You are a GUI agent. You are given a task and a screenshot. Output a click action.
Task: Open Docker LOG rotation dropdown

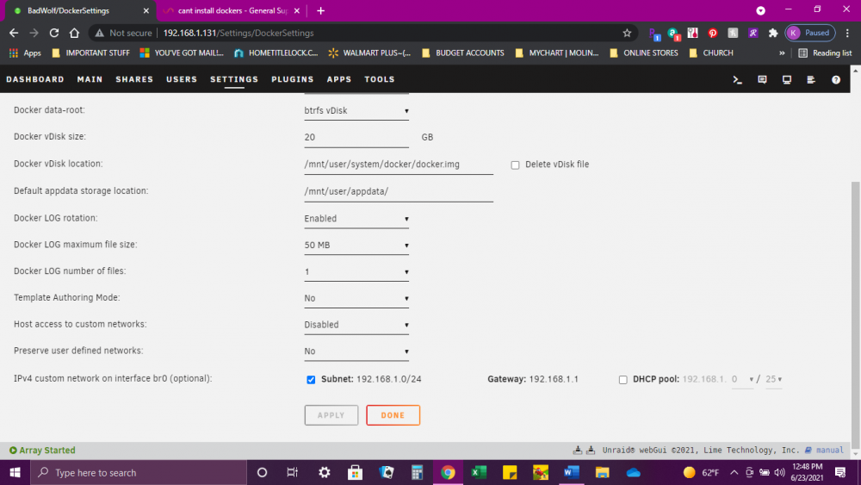coord(356,219)
